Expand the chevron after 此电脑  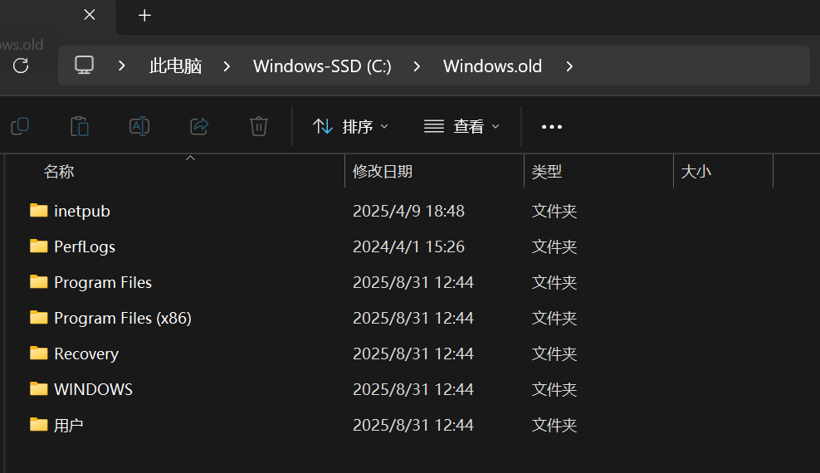[227, 66]
